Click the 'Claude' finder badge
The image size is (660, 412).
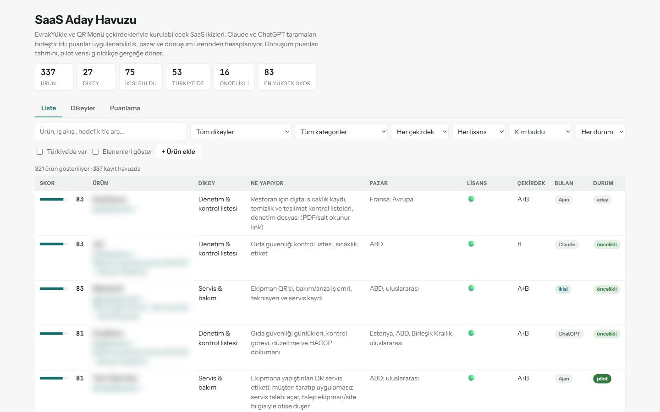[x=566, y=244]
